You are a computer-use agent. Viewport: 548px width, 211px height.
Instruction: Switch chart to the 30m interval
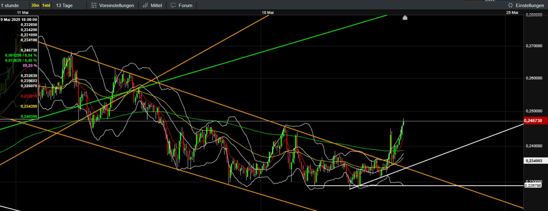tap(35, 6)
